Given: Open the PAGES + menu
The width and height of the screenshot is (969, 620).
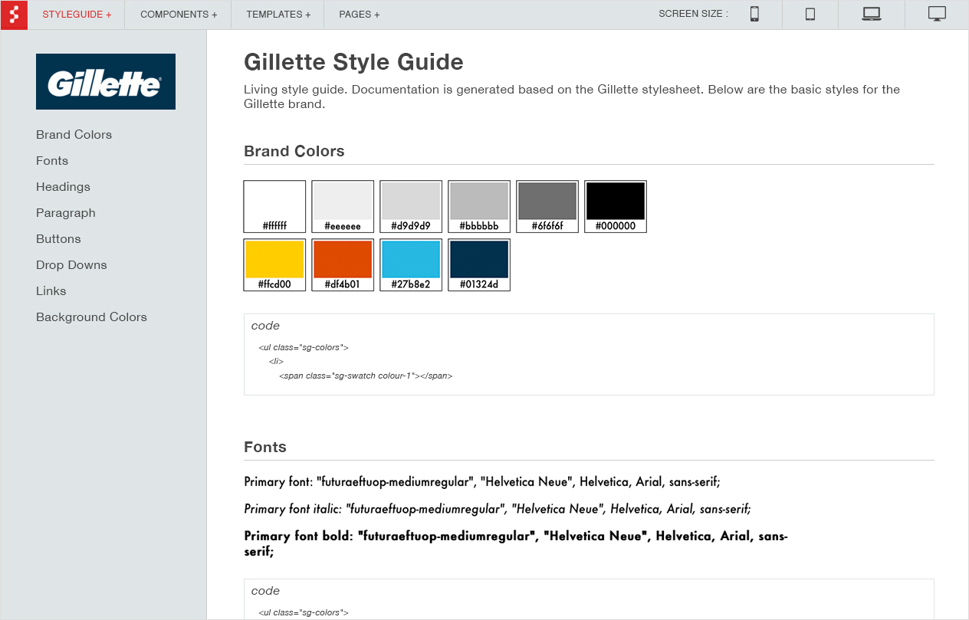Looking at the screenshot, I should (359, 15).
